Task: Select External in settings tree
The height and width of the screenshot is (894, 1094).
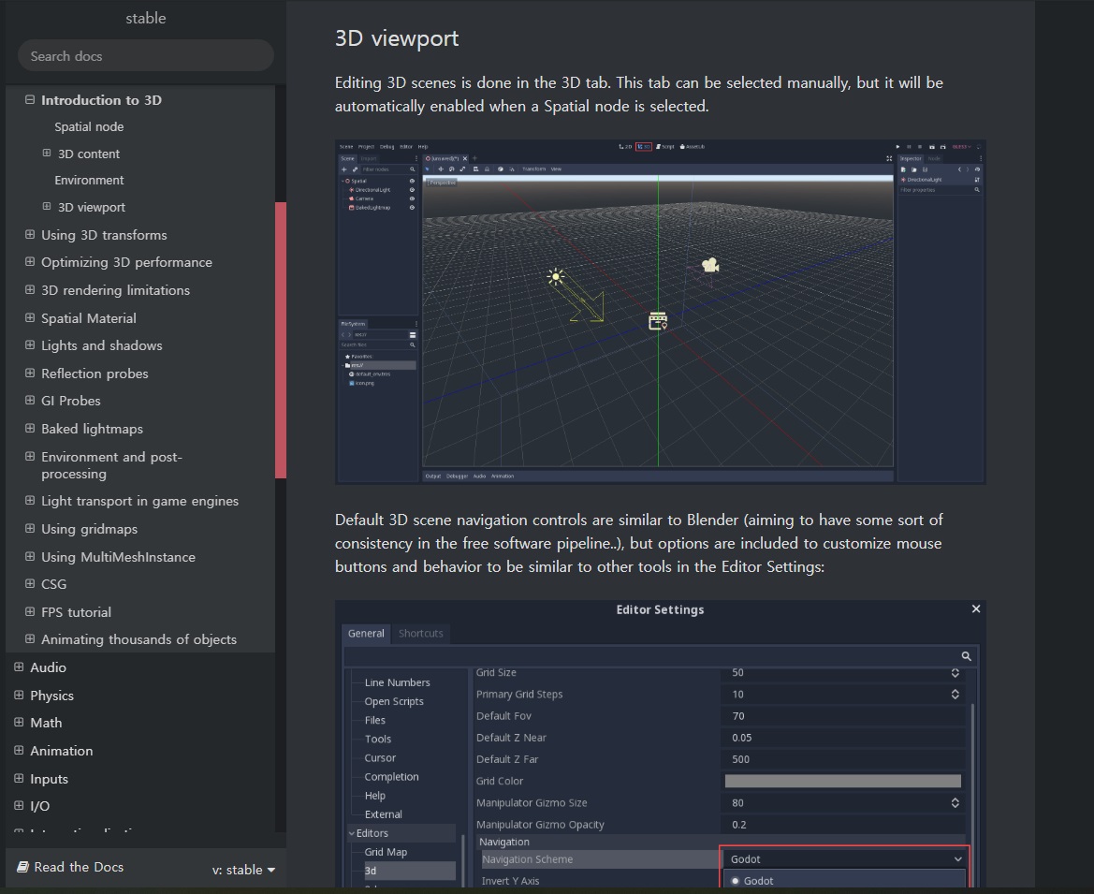Action: coord(383,813)
